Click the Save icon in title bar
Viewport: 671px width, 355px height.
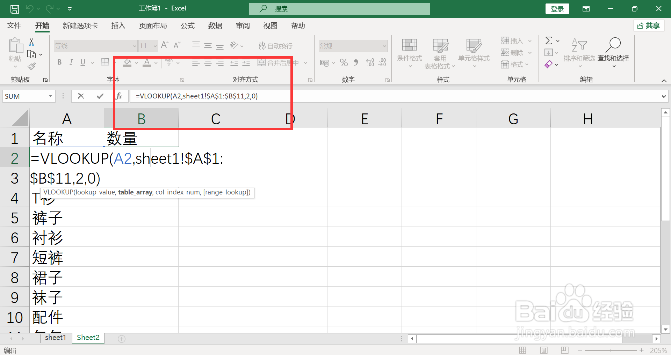[14, 9]
